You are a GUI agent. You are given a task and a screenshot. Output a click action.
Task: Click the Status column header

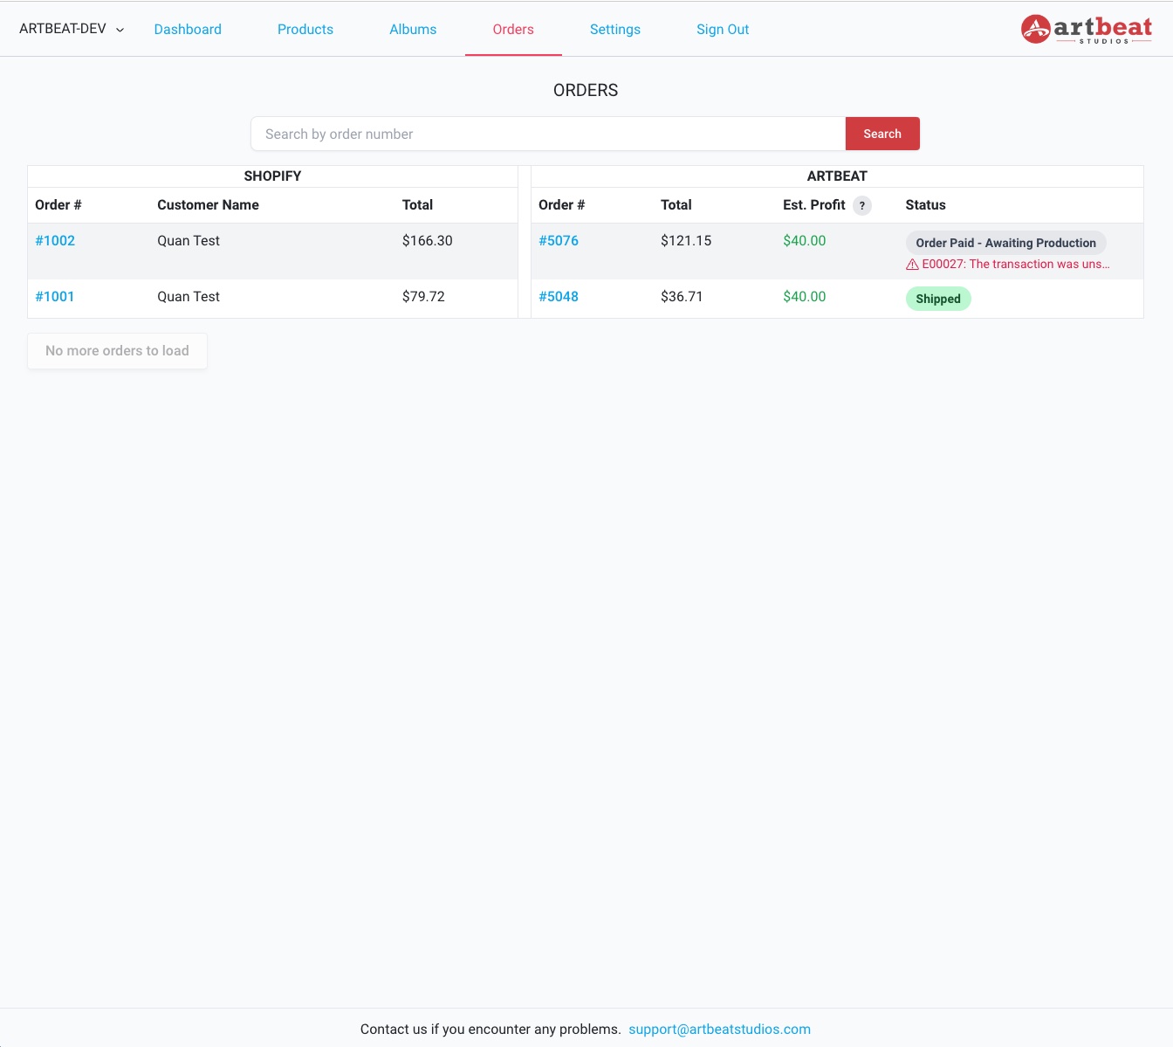(x=925, y=205)
